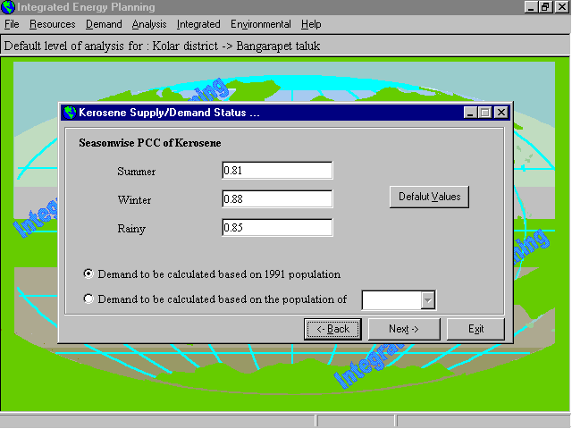This screenshot has height=429, width=572.
Task: Close the Kerosene Supply/Demand Status dialog
Action: [501, 114]
